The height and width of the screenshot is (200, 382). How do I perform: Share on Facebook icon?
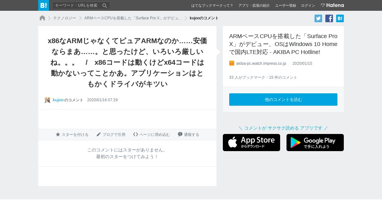[x=329, y=18]
